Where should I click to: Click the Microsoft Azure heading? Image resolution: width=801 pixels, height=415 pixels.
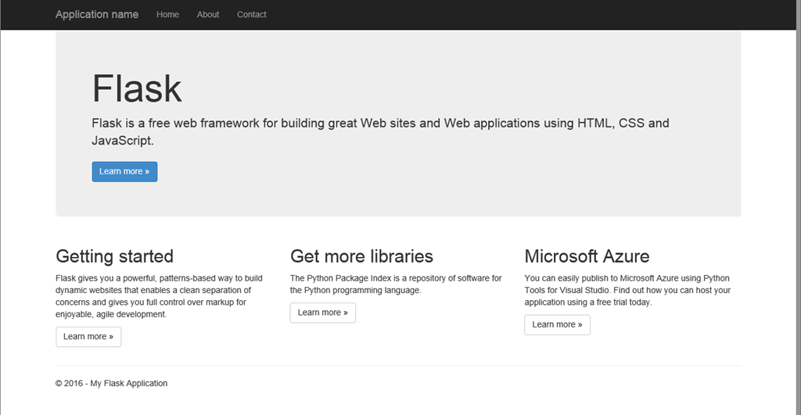coord(587,256)
